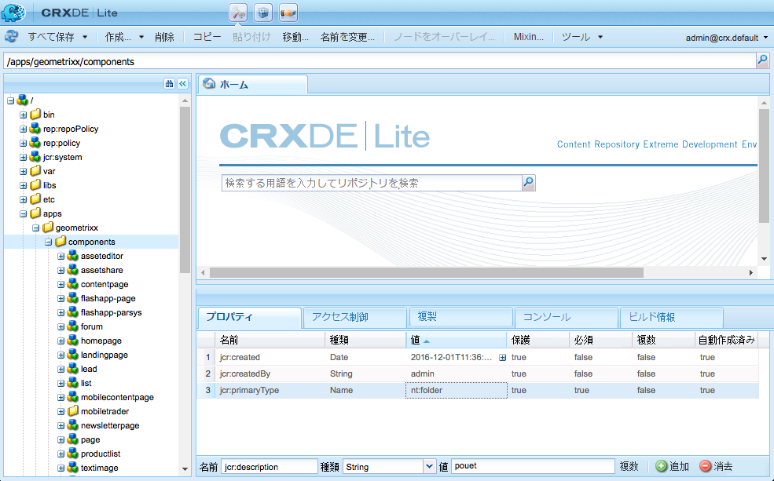Click the コピー toolbar button
This screenshot has height=481, width=774.
click(x=207, y=37)
